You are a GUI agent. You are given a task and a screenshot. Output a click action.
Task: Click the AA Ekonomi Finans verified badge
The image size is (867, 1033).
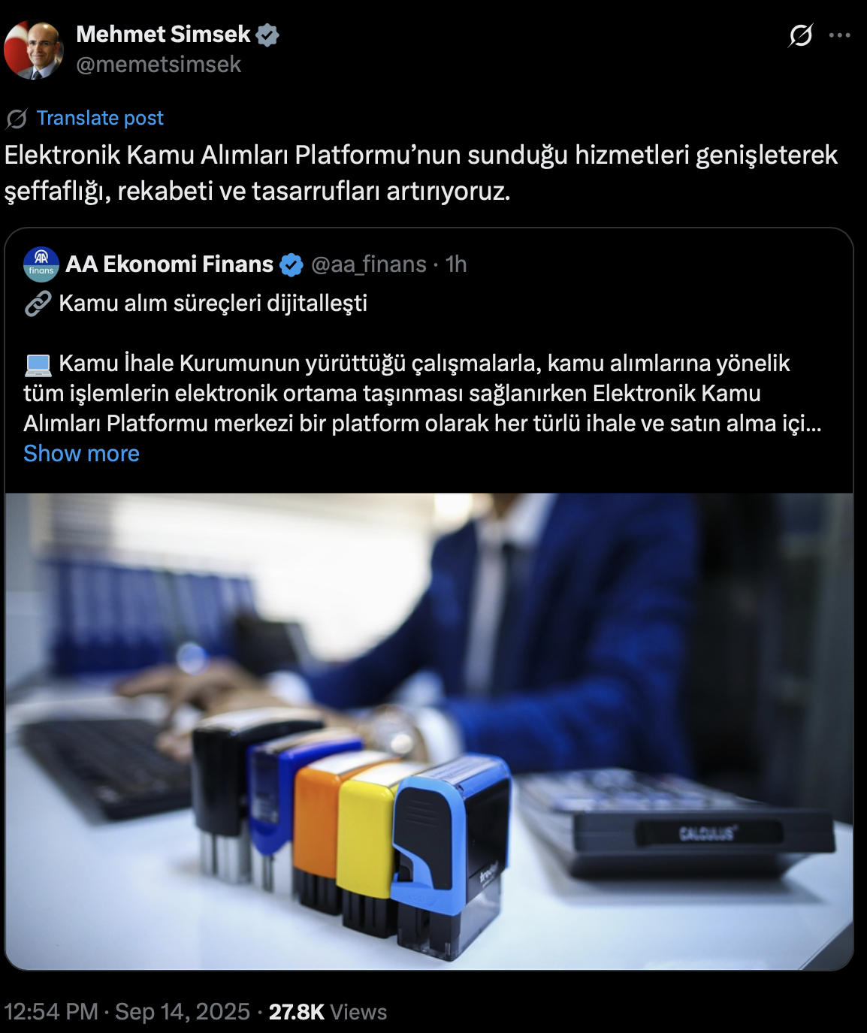[x=292, y=264]
